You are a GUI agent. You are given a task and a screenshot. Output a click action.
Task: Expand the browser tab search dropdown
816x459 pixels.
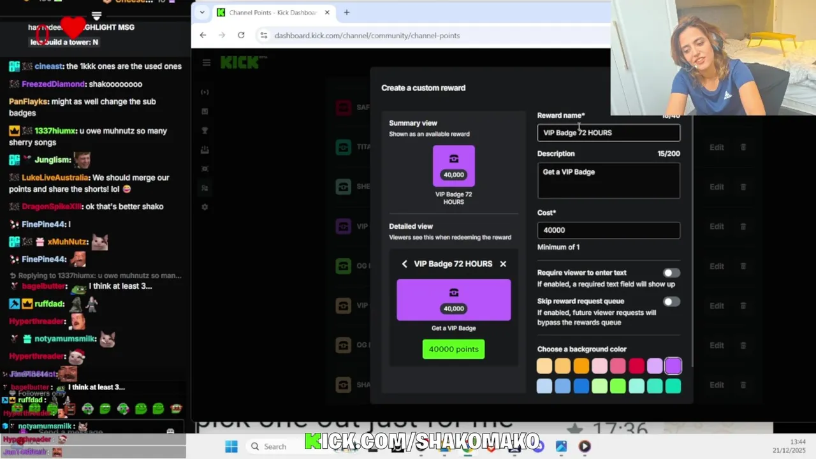(x=202, y=12)
